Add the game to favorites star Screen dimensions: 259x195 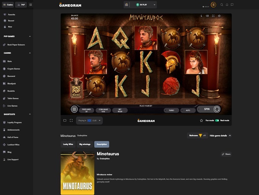point(201,121)
